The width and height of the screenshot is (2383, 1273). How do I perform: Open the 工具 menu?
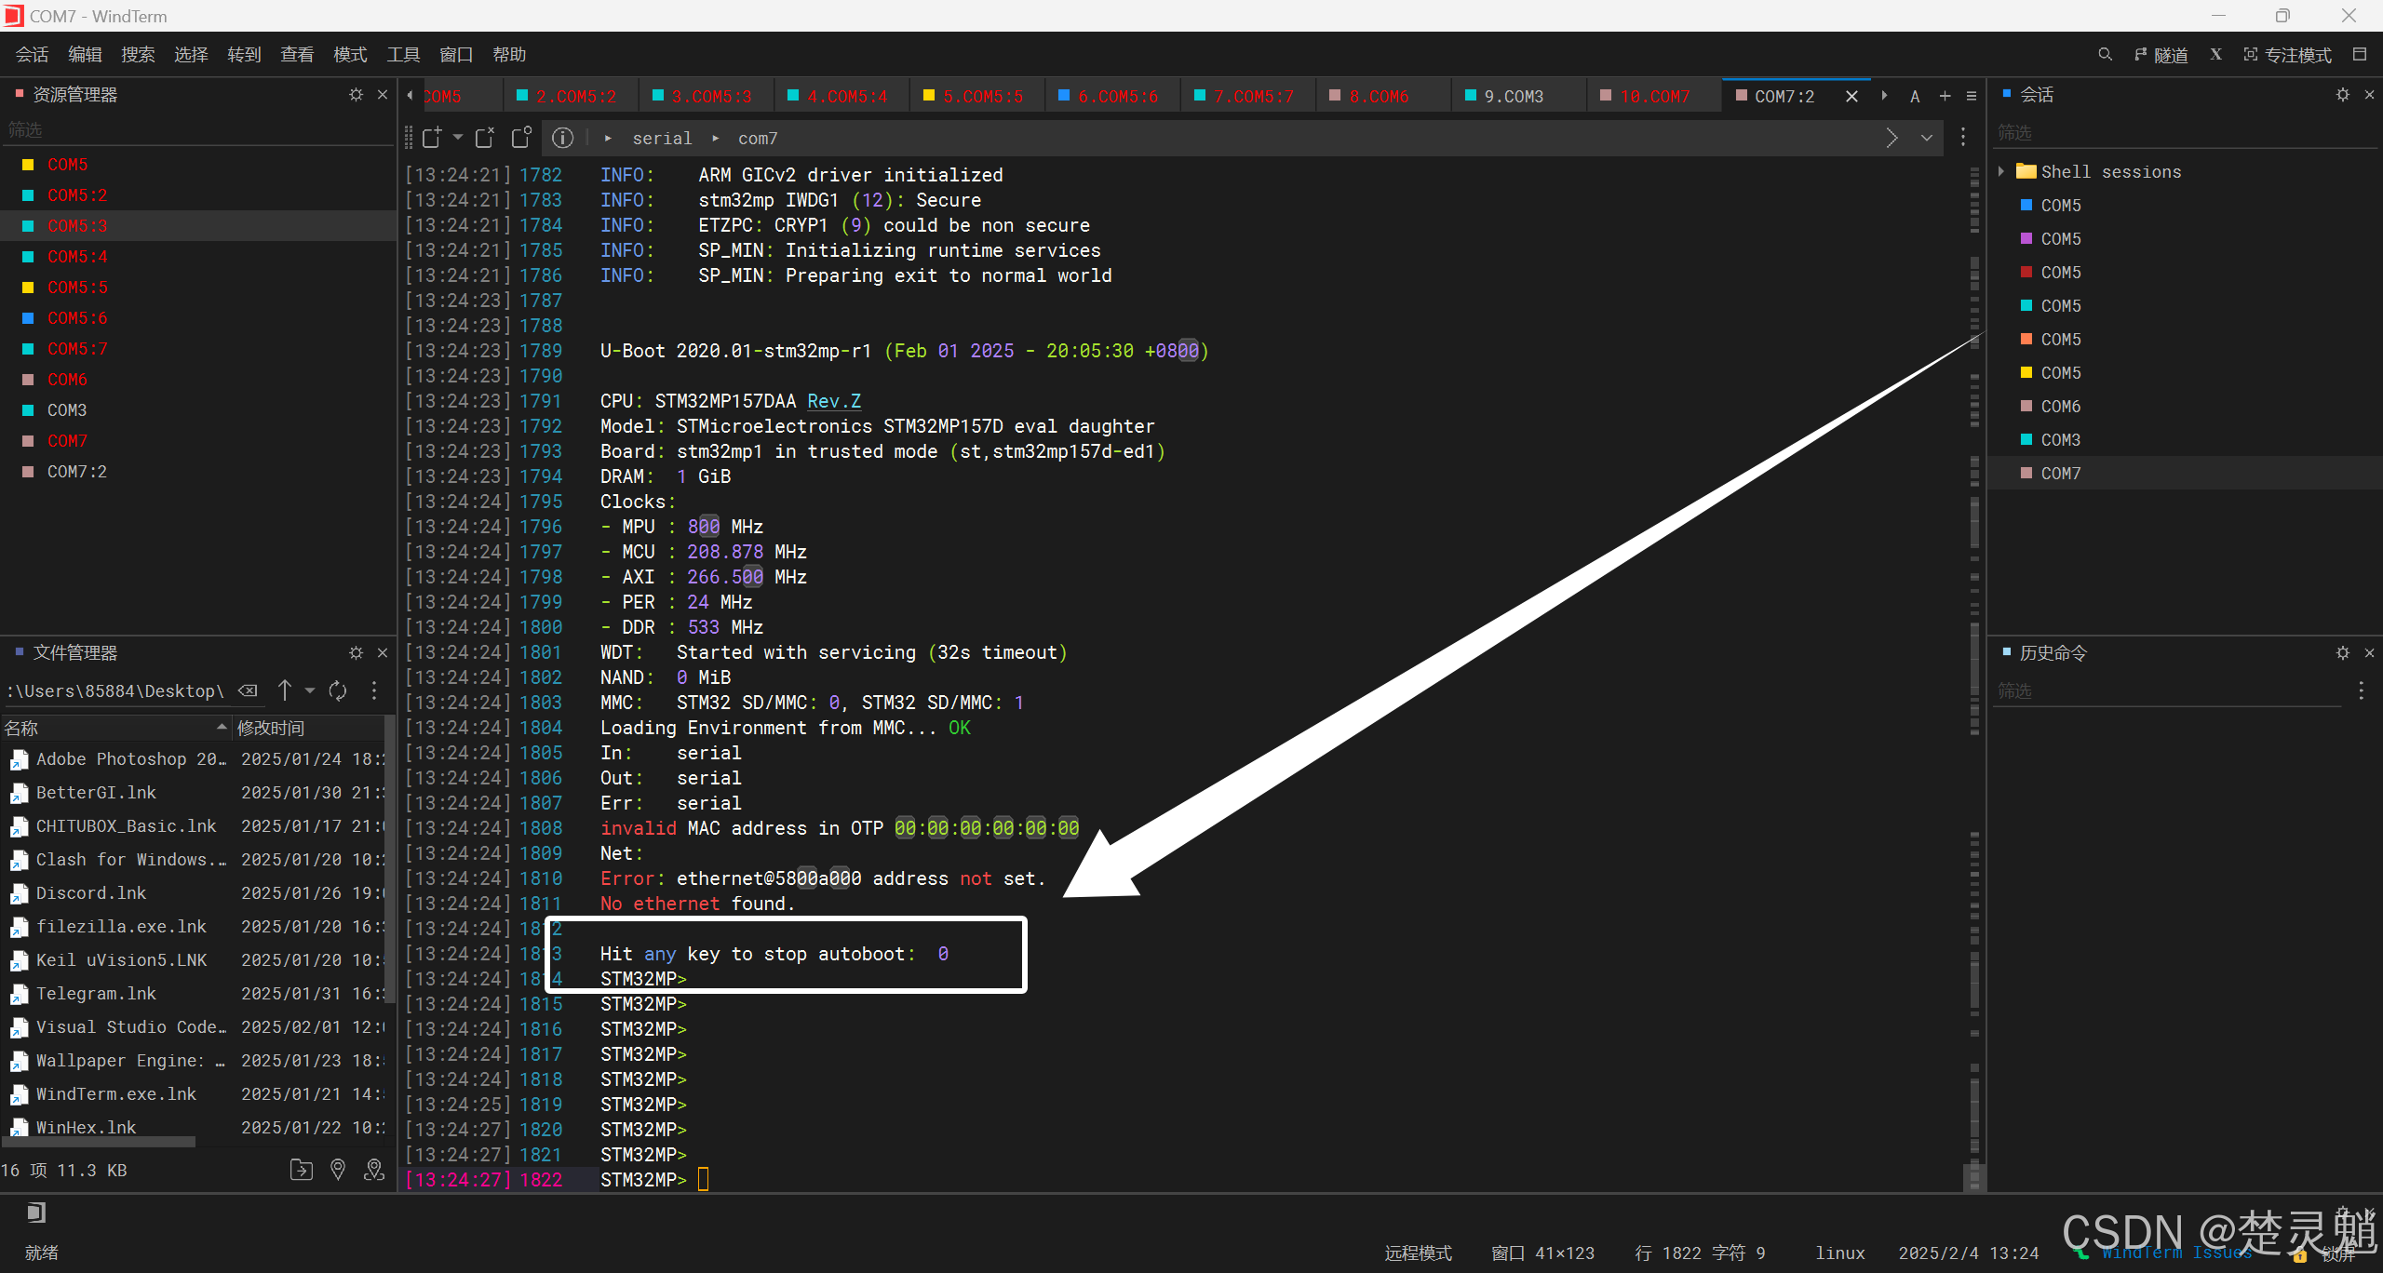tap(403, 55)
